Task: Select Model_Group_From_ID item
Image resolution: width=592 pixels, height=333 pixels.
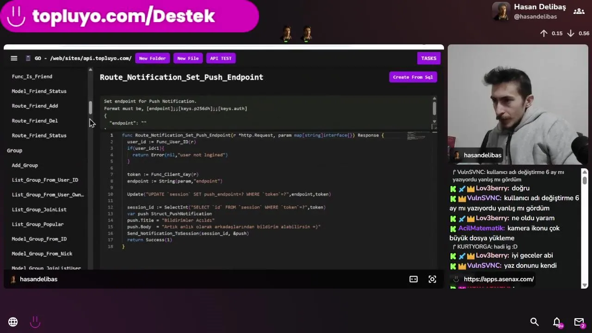Action: pos(39,239)
